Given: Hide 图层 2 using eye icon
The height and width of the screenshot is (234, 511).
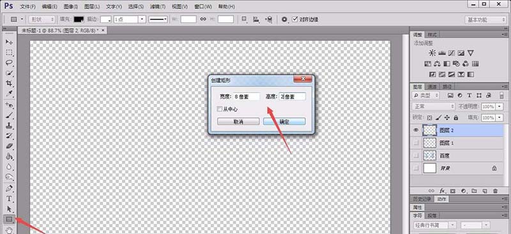Looking at the screenshot, I should tap(416, 130).
